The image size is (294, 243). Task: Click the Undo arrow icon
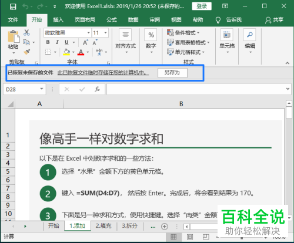click(x=25, y=6)
